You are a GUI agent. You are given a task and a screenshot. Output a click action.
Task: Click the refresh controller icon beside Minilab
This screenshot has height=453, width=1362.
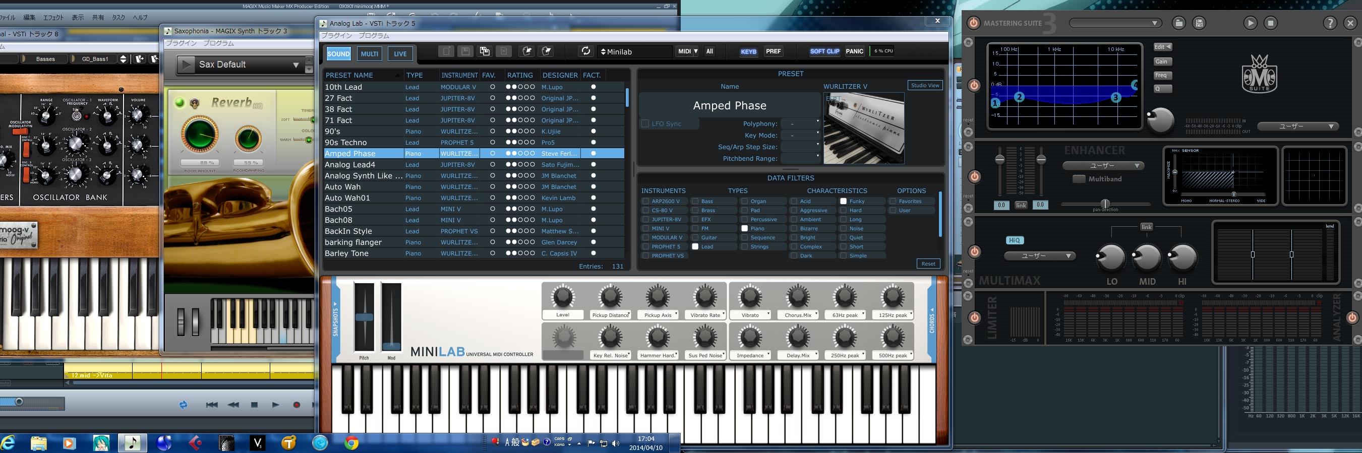(585, 51)
